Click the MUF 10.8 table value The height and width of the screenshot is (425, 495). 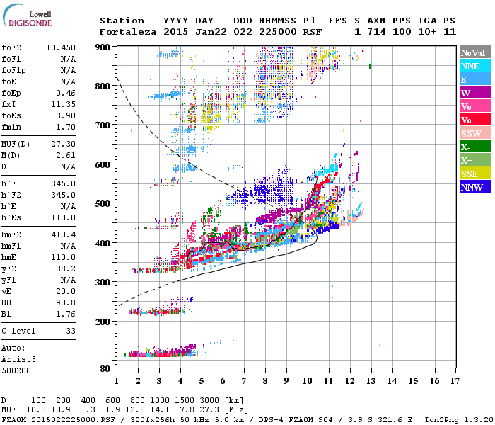tap(35, 410)
